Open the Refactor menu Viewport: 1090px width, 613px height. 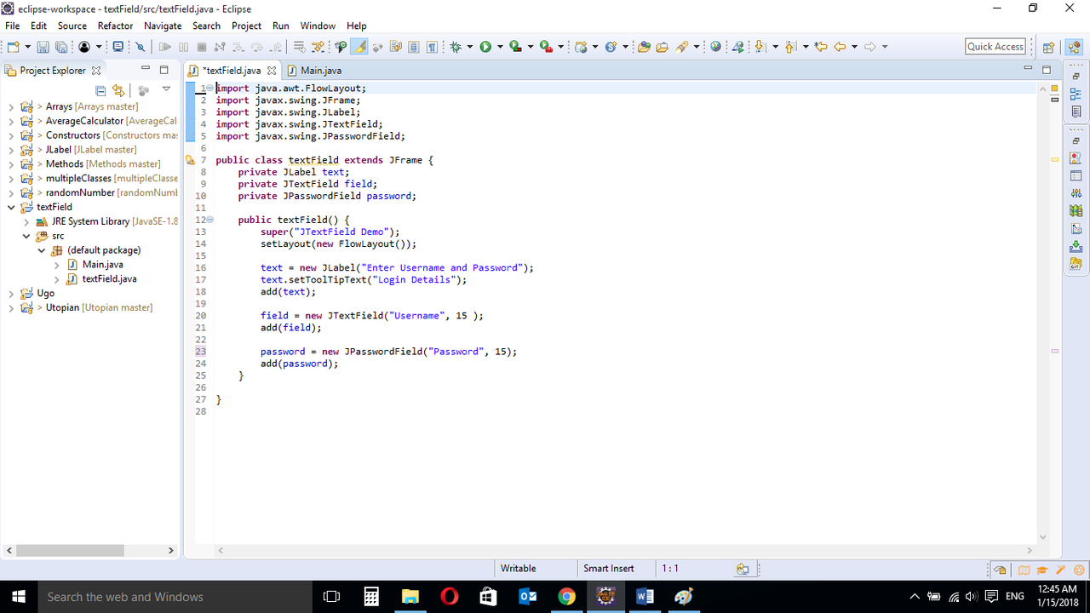click(x=115, y=26)
